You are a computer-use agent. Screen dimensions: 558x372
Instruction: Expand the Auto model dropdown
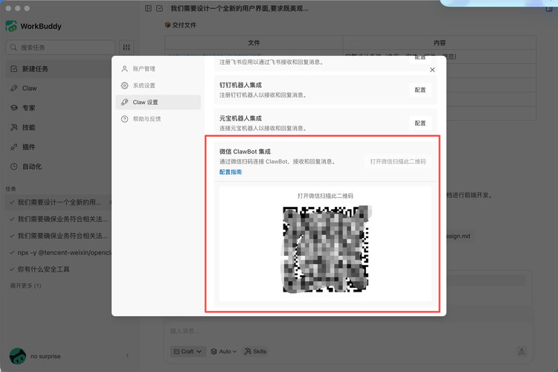coord(223,351)
